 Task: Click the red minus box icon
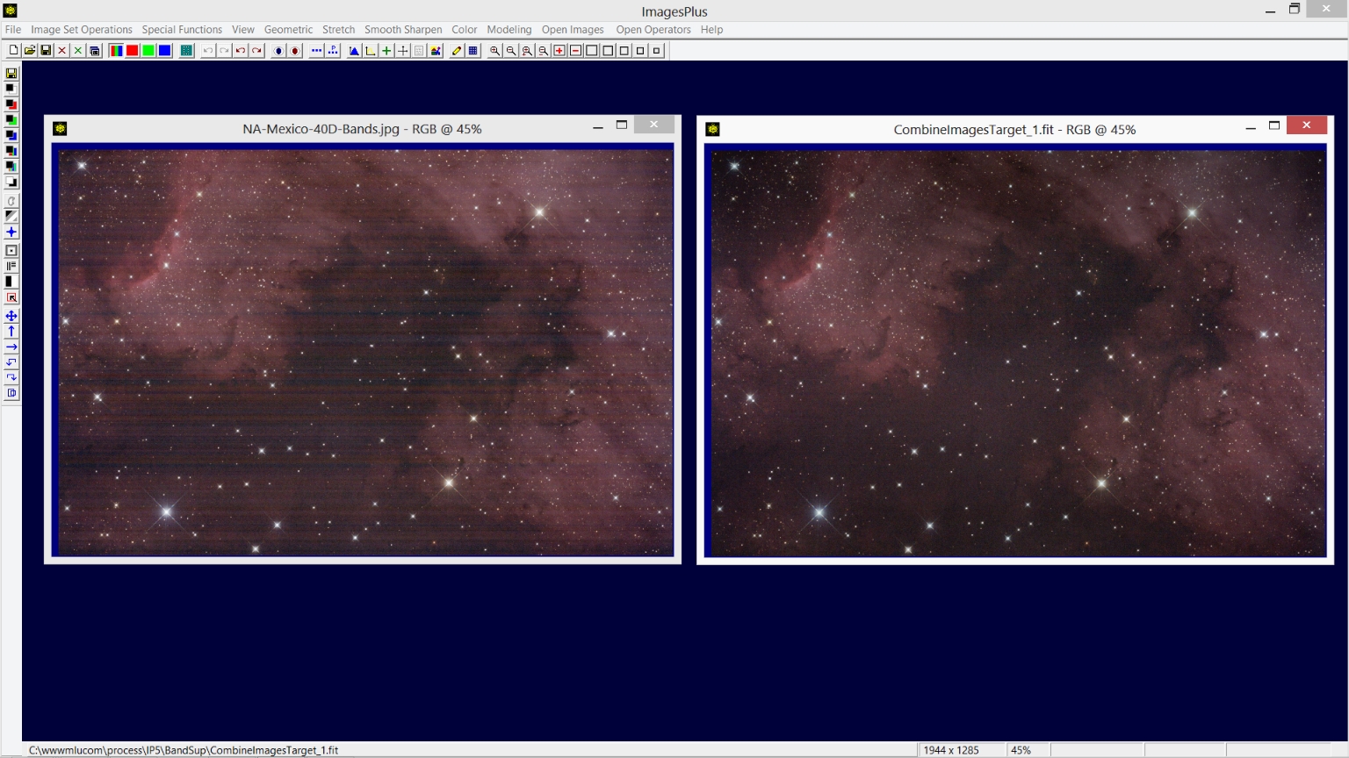pos(575,51)
